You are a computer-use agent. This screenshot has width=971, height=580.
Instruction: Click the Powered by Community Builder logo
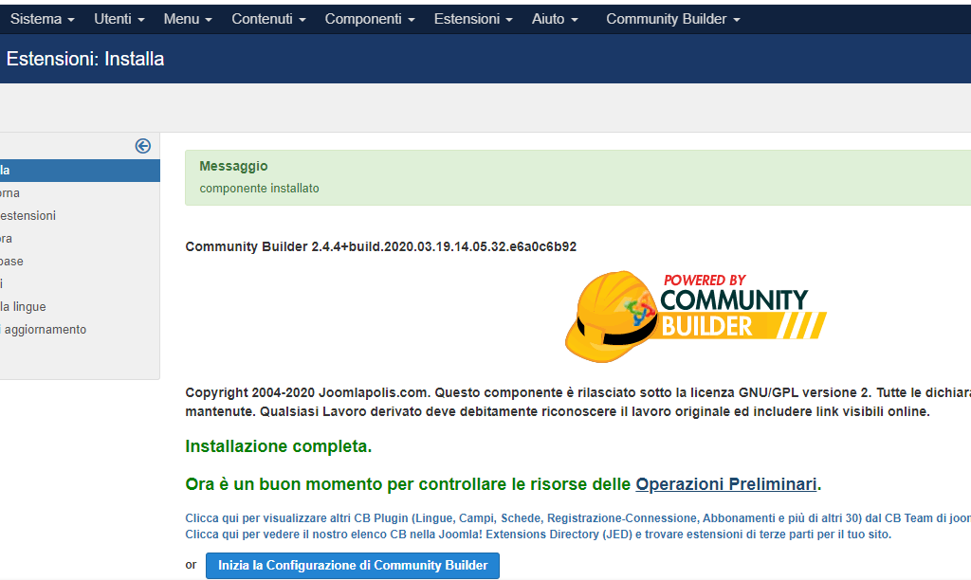point(695,317)
